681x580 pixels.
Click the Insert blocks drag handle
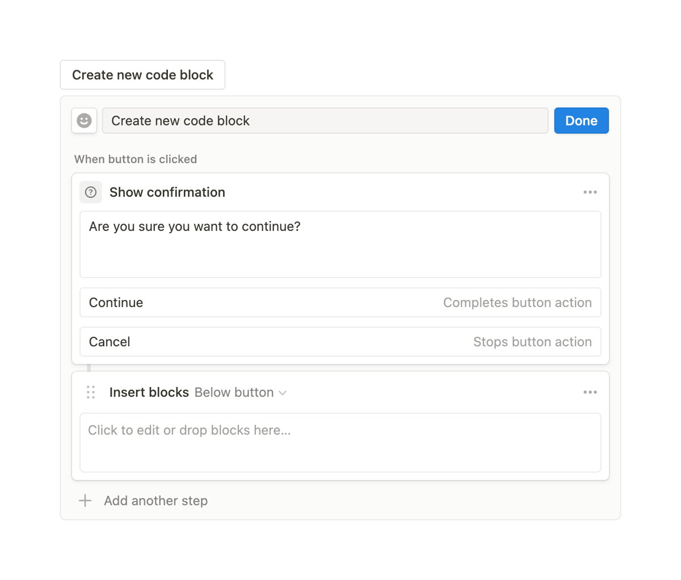[90, 392]
